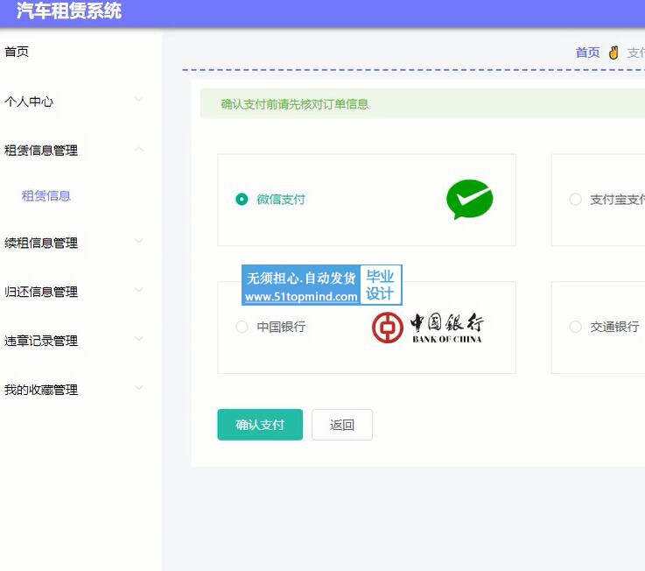Click the 中国银行 label text
Image resolution: width=645 pixels, height=571 pixels.
coord(281,327)
